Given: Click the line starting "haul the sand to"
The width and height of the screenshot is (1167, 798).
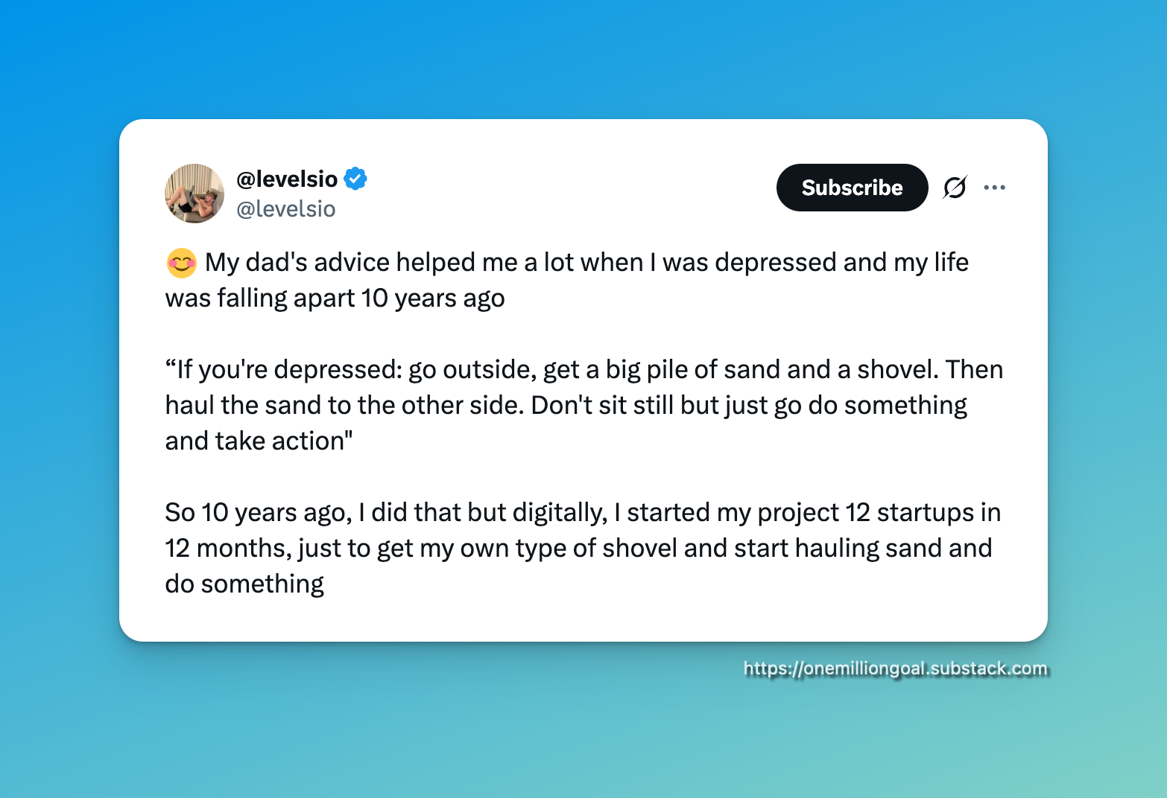Looking at the screenshot, I should coord(566,406).
